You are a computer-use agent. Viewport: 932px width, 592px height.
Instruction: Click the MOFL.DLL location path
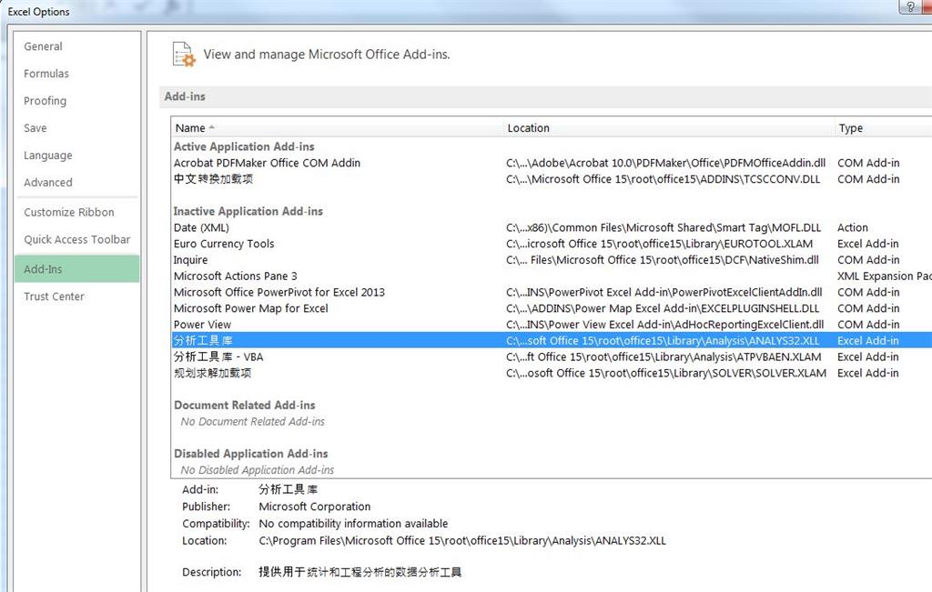664,227
